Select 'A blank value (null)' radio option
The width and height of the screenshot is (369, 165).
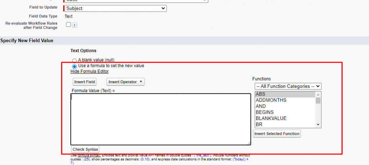(x=74, y=61)
